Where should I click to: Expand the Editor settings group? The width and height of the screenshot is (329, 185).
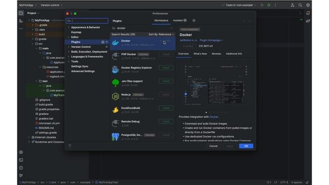(x=68, y=37)
